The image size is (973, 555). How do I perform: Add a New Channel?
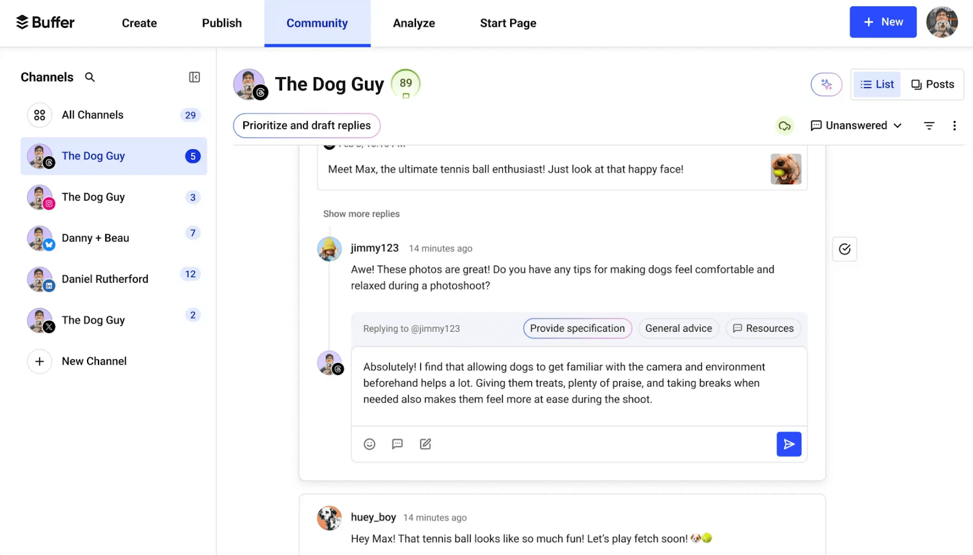[94, 361]
